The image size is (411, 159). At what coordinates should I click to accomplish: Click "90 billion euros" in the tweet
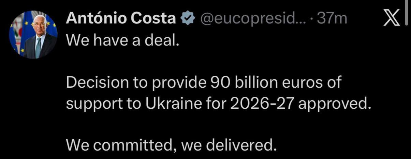[250, 83]
